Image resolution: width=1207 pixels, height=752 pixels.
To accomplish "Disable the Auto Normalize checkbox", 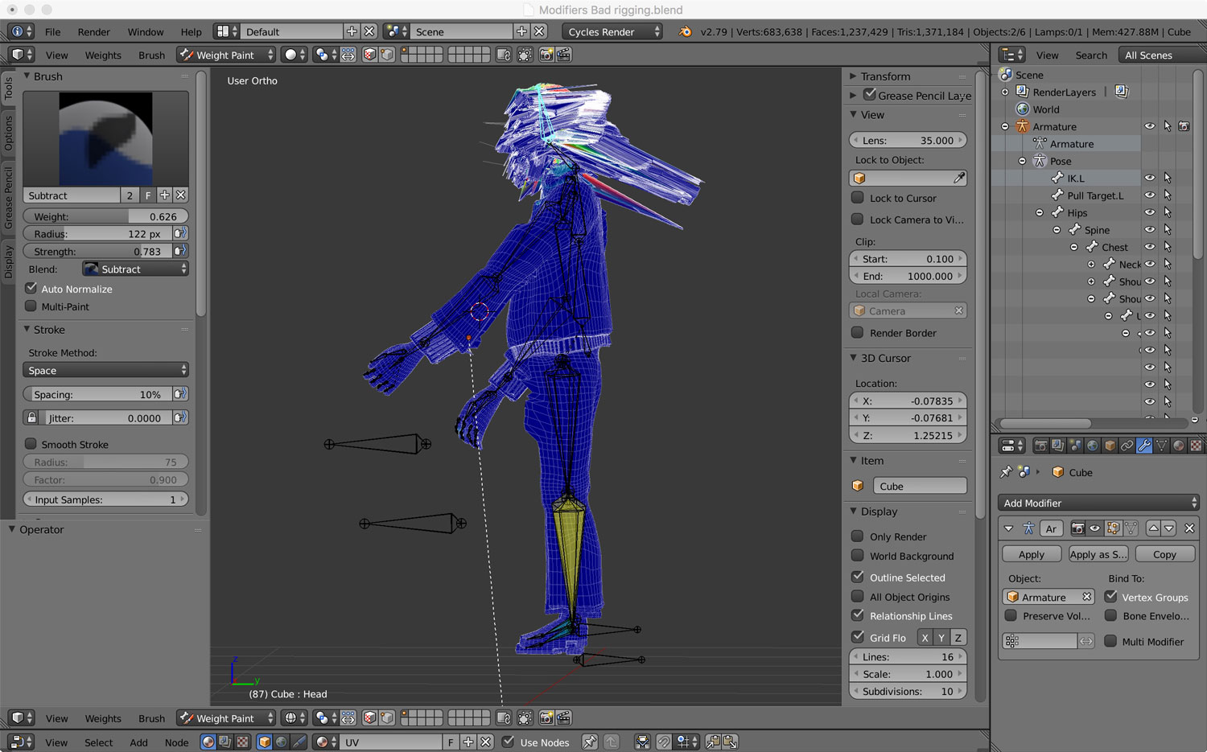I will (31, 289).
